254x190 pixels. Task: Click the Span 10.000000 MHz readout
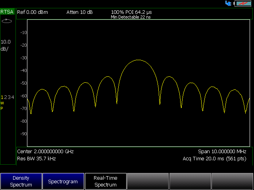tap(222, 152)
